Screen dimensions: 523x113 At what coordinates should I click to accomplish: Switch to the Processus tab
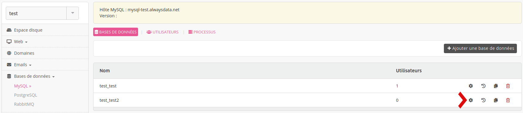pyautogui.click(x=202, y=32)
